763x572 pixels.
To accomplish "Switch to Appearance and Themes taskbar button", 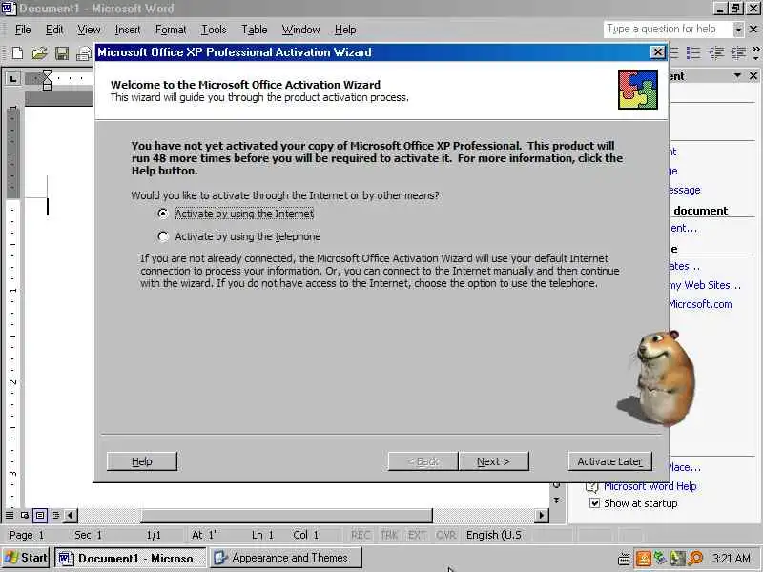I will (286, 558).
